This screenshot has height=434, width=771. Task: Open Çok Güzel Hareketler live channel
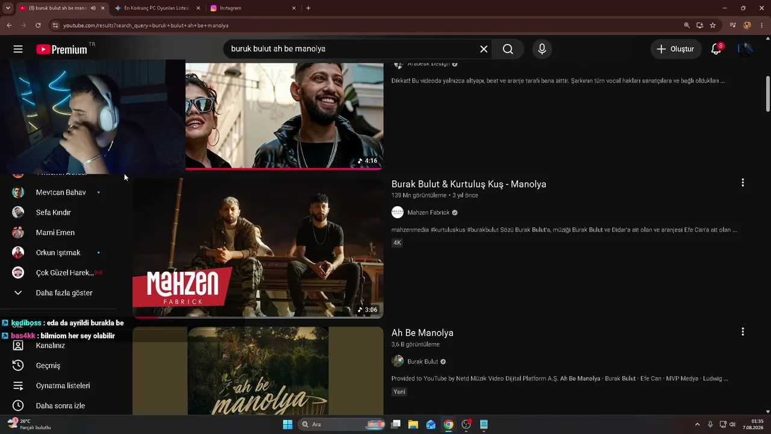point(63,272)
